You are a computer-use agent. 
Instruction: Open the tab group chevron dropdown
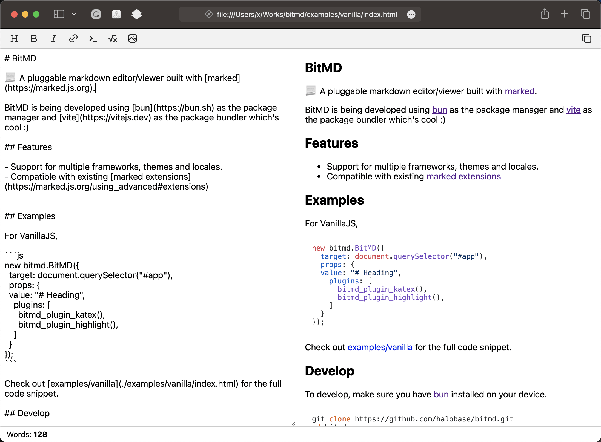(74, 14)
